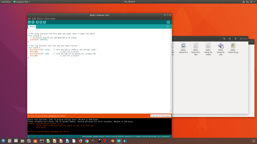This screenshot has width=257, height=144.
Task: Click the volume icon in system tray
Action: click(x=247, y=2)
